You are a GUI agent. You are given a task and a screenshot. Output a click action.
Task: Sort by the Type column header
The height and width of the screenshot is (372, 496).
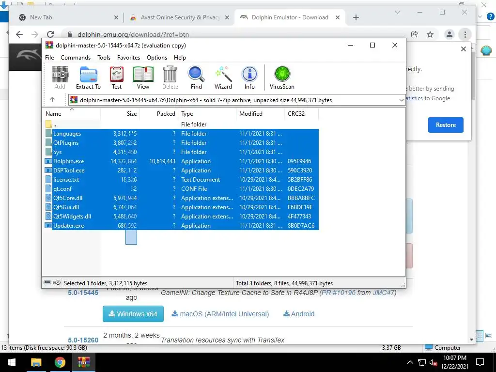[207, 113]
